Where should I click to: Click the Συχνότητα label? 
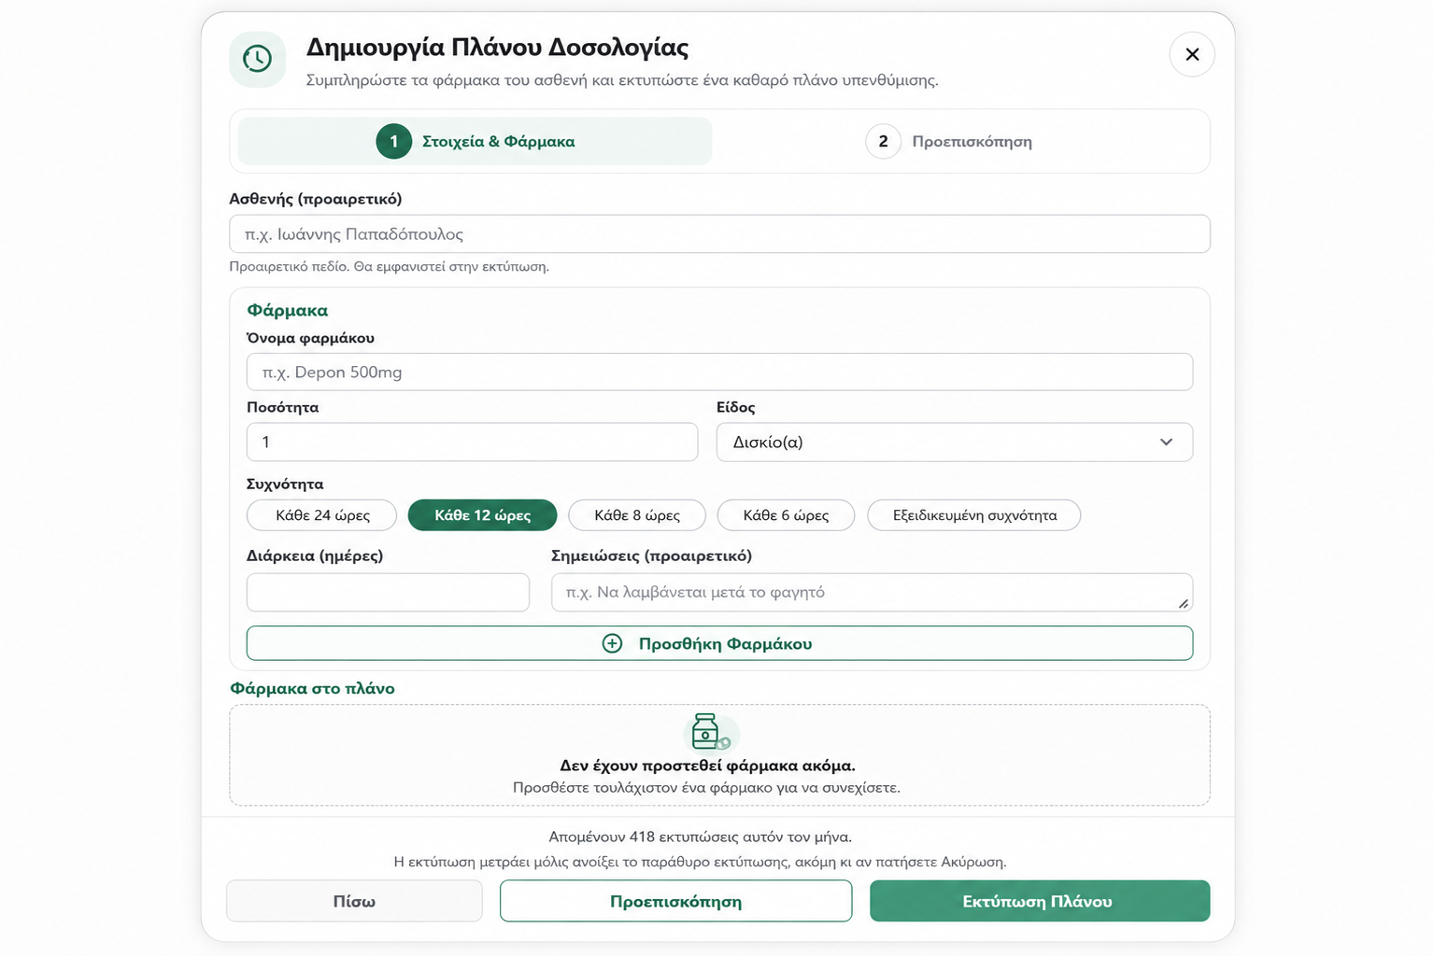pos(285,484)
